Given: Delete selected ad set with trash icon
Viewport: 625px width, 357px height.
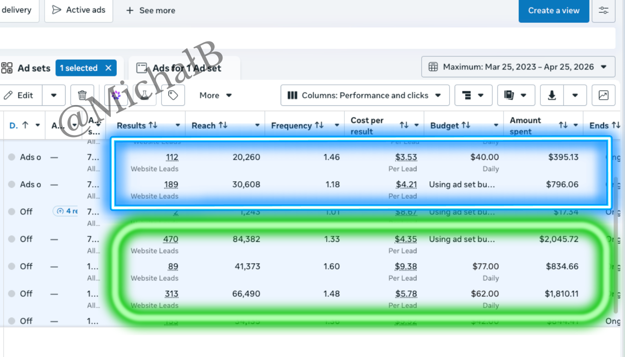Looking at the screenshot, I should pos(82,95).
